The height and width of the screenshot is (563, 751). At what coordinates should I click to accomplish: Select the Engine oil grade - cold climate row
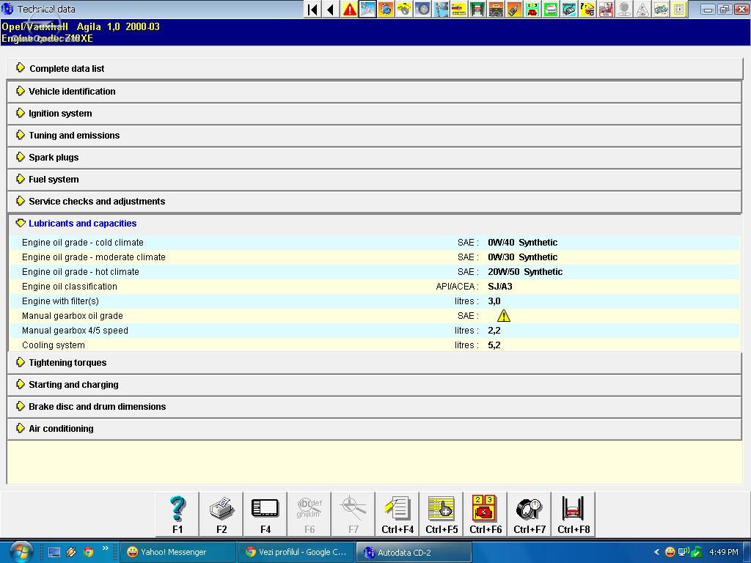(375, 243)
